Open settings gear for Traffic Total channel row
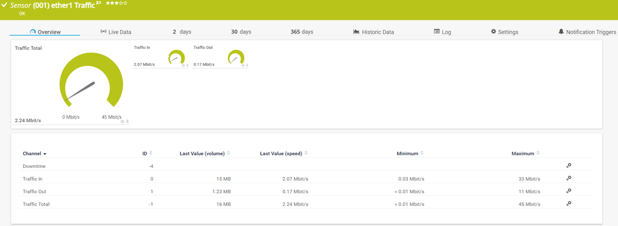Image resolution: width=618 pixels, height=226 pixels. click(x=569, y=204)
